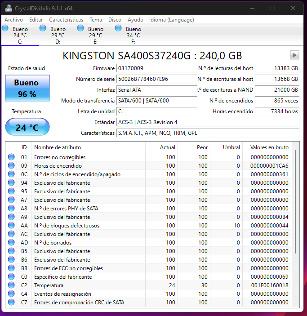Screen dimensions: 307x316
Task: Click status orb for attribute C0
Action: (11, 276)
